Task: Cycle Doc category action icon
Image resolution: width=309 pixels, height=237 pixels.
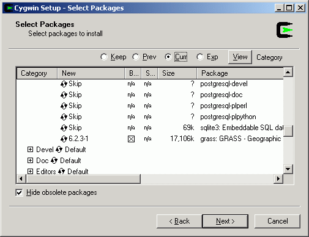Action: (54, 161)
